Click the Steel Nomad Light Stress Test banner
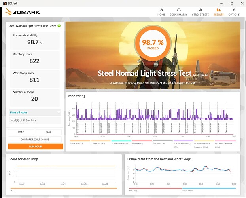The width and height of the screenshot is (246, 198). (x=153, y=55)
